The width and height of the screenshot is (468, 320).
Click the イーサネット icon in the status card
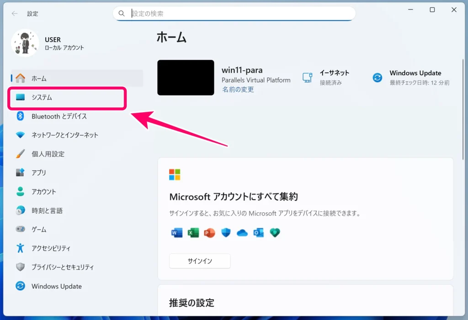pyautogui.click(x=308, y=78)
